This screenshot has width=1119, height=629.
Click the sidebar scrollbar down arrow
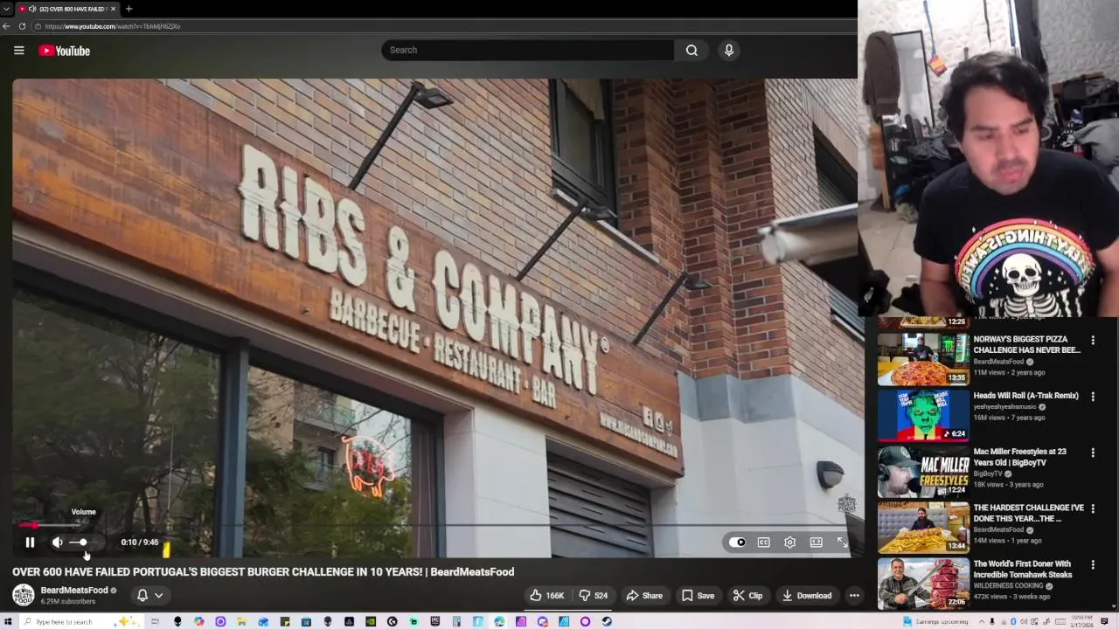[1114, 605]
